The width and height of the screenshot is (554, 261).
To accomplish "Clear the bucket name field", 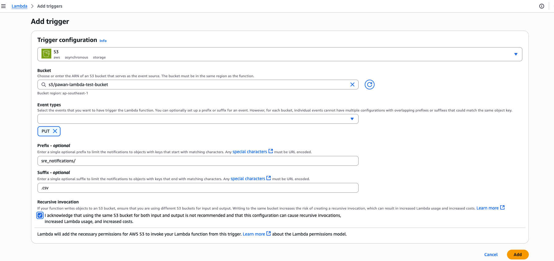I will [x=352, y=85].
